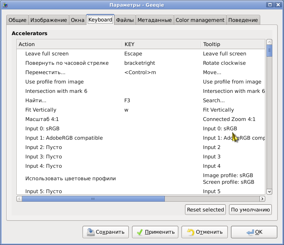Open the Color management tab
The width and height of the screenshot is (284, 245).
(x=200, y=20)
